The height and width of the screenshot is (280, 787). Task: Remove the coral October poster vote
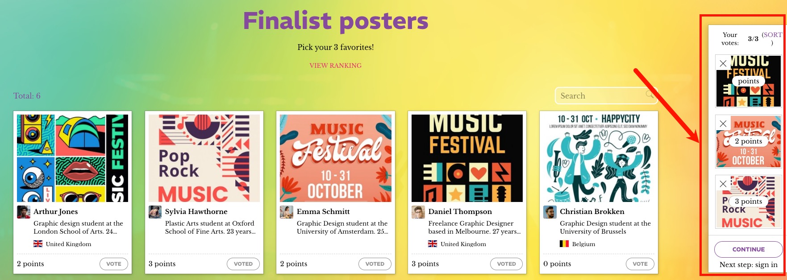click(723, 124)
